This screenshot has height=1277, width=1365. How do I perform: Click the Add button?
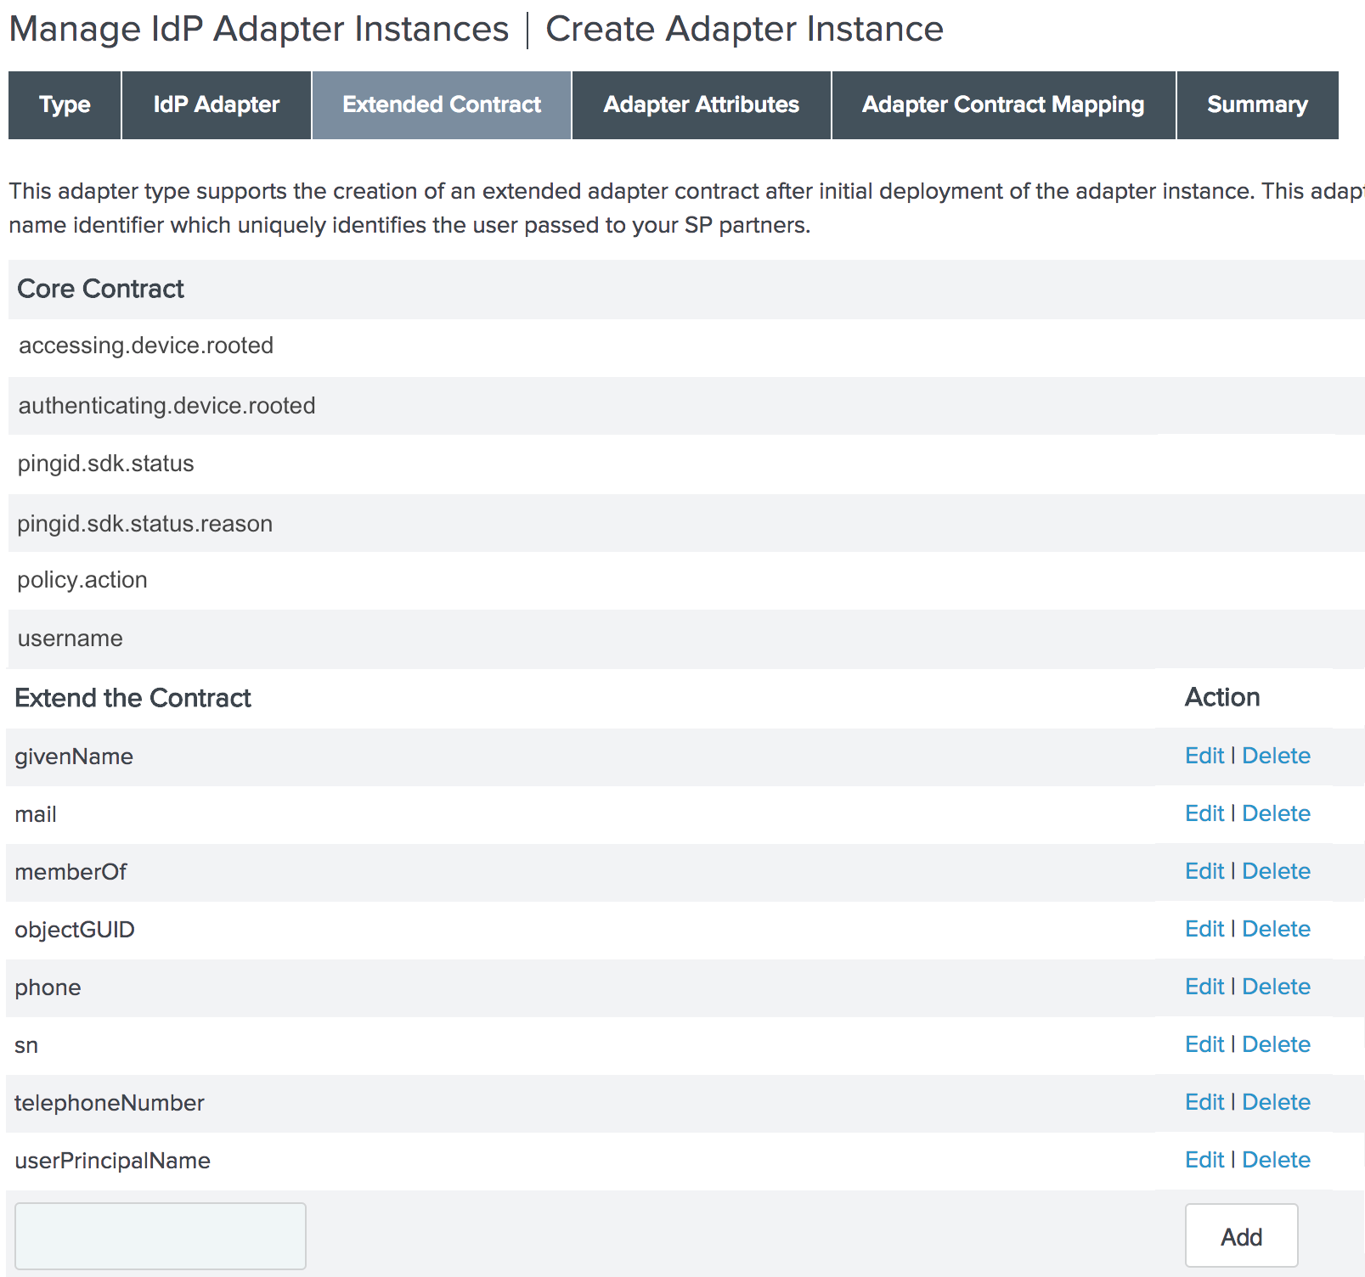pyautogui.click(x=1241, y=1236)
